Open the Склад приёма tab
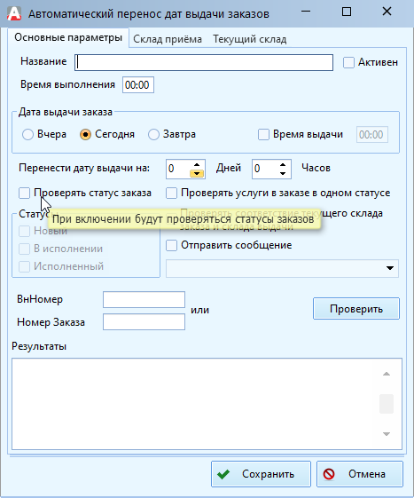The width and height of the screenshot is (414, 498). 168,39
